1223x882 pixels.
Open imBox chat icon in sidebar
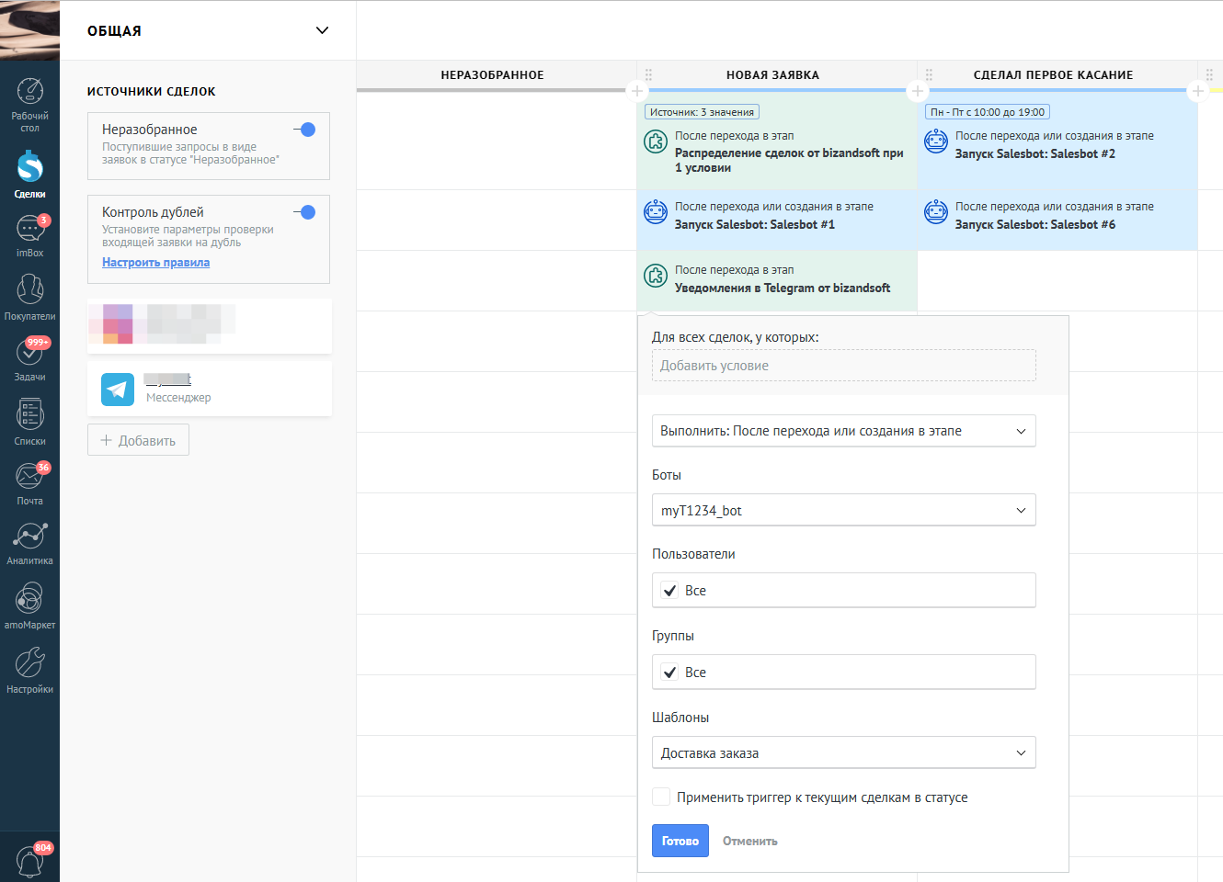(29, 228)
